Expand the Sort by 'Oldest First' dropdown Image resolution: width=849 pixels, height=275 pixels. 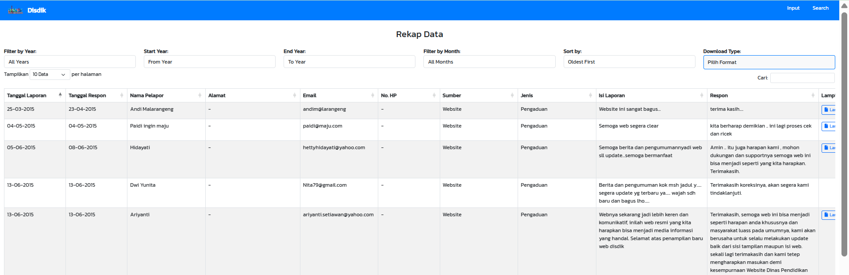pyautogui.click(x=629, y=62)
